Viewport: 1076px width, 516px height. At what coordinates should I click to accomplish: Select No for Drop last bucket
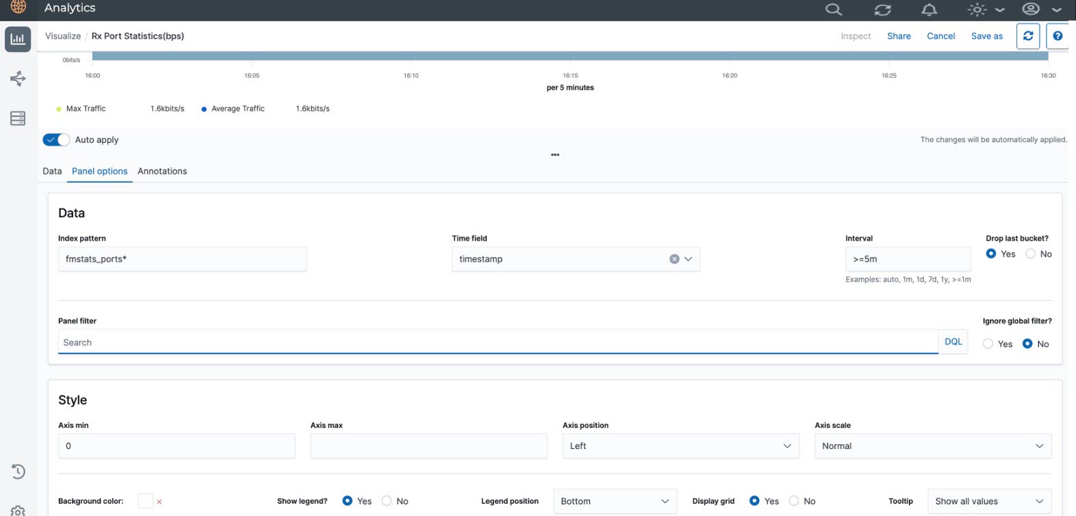1030,254
